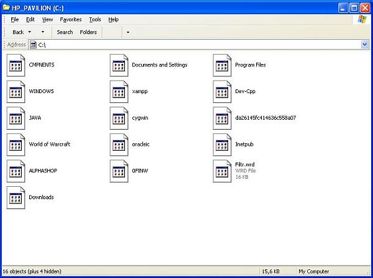Click the Search toolbar button

[65, 32]
